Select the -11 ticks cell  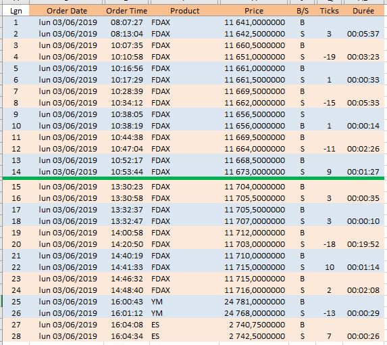coord(329,149)
